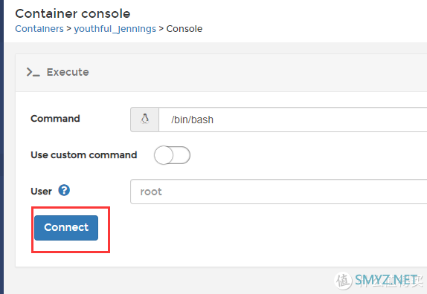Click the dark blue sidebar strip

pyautogui.click(x=2, y=147)
